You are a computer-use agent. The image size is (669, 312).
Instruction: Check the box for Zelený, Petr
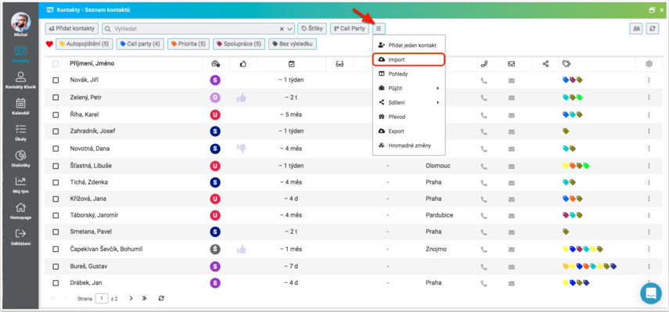pos(56,98)
